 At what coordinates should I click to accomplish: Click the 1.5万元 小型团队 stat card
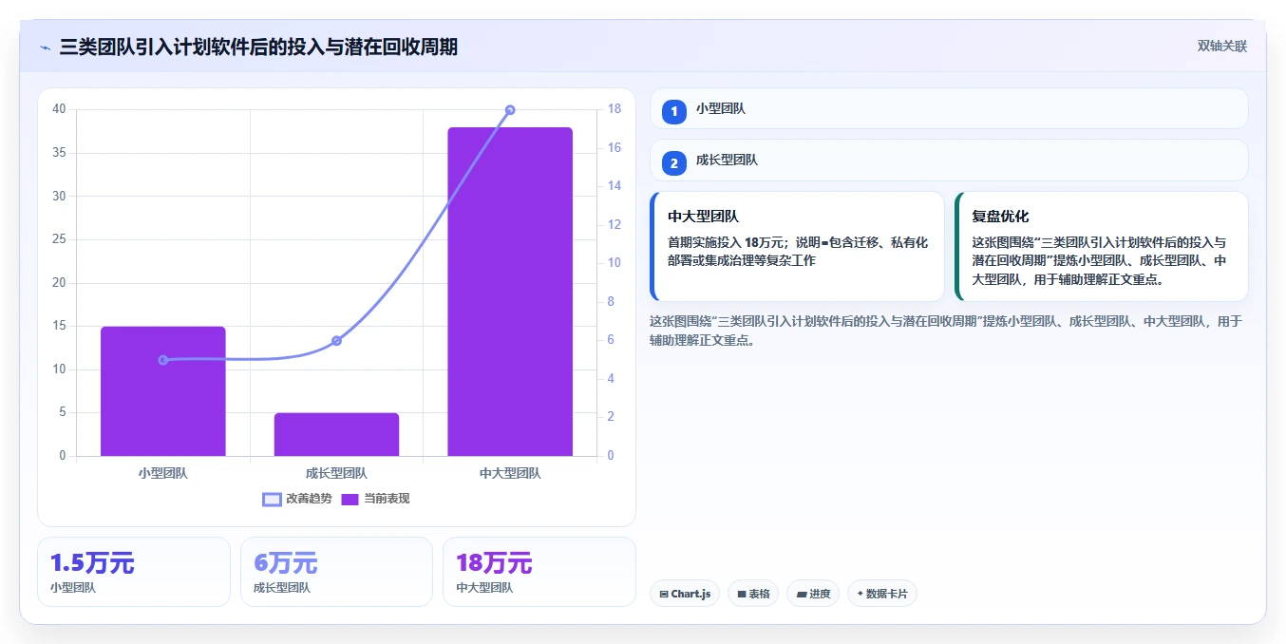pyautogui.click(x=134, y=572)
